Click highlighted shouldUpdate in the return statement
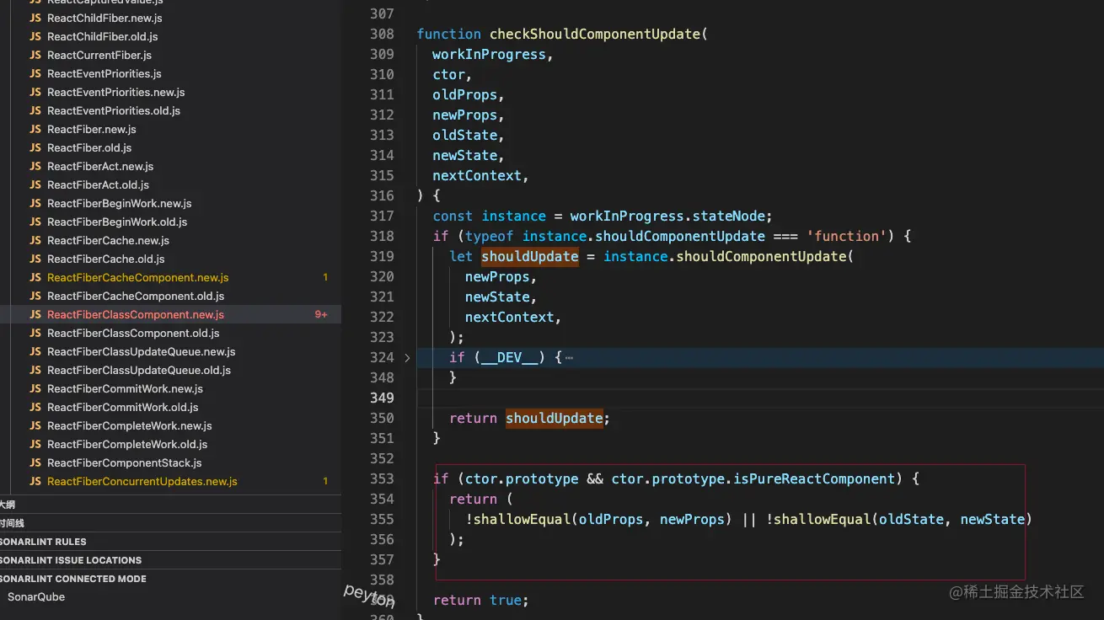 [x=555, y=419]
